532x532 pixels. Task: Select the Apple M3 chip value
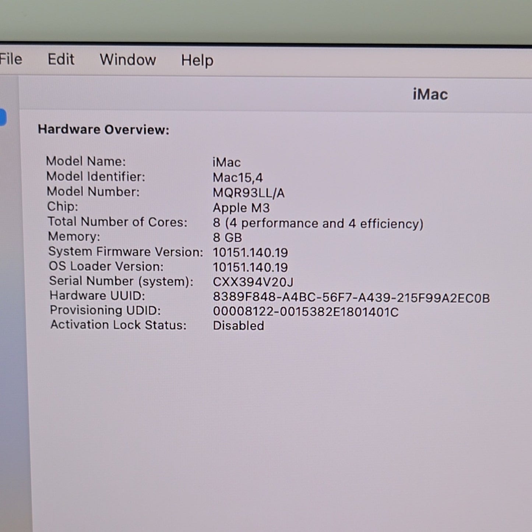241,208
